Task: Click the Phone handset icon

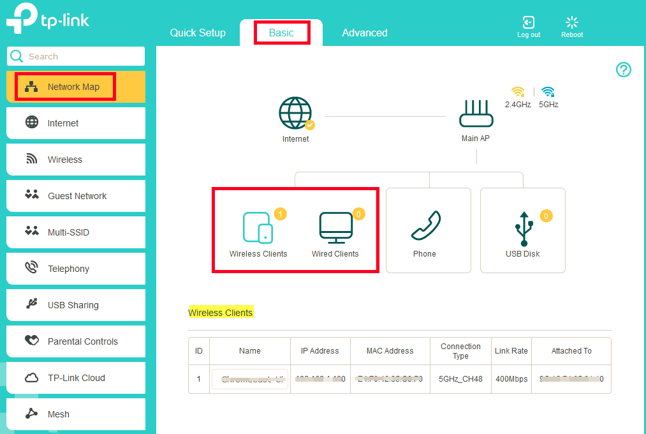Action: point(426,225)
